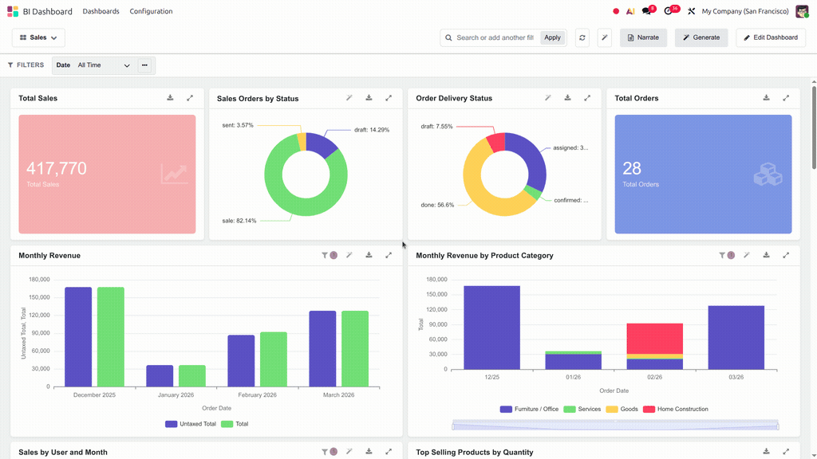Click the date range slider under the category chart
This screenshot has height=459, width=817.
coord(615,426)
